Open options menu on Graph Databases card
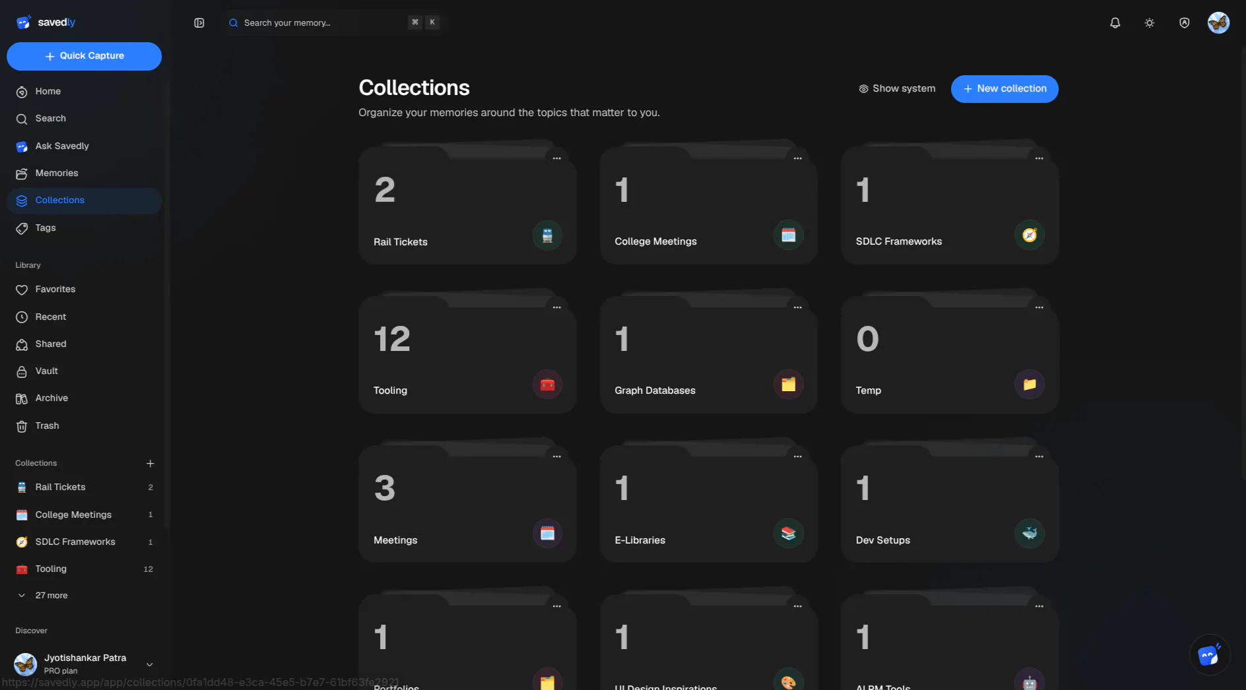This screenshot has height=690, width=1246. (x=797, y=307)
